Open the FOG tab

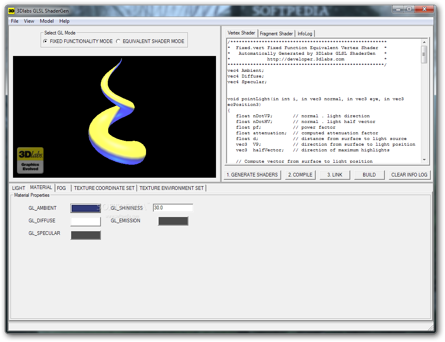point(61,188)
